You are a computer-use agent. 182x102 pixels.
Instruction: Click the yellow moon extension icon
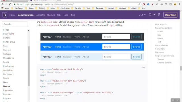pyautogui.click(x=175, y=5)
